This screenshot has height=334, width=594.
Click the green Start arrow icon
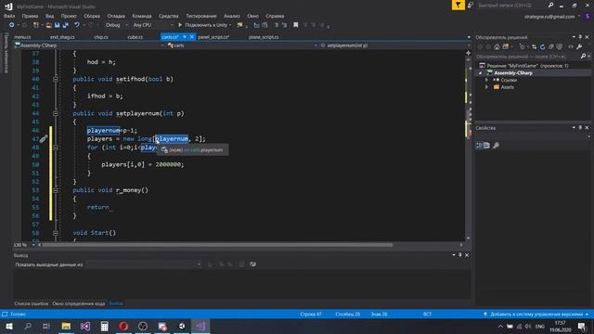point(180,25)
